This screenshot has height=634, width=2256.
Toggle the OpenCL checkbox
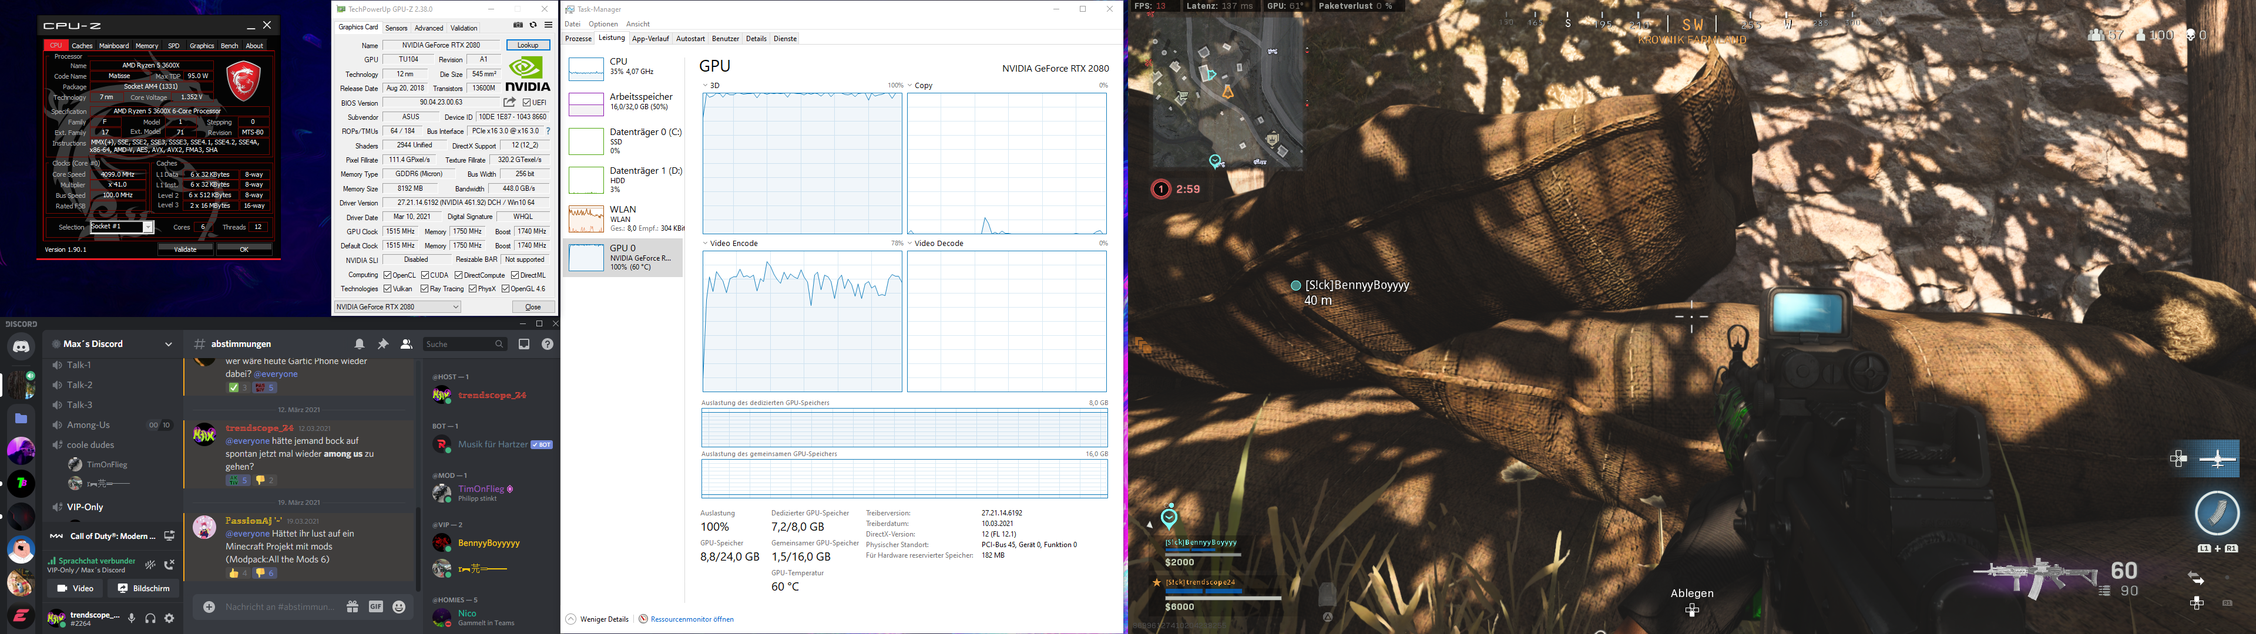point(387,275)
